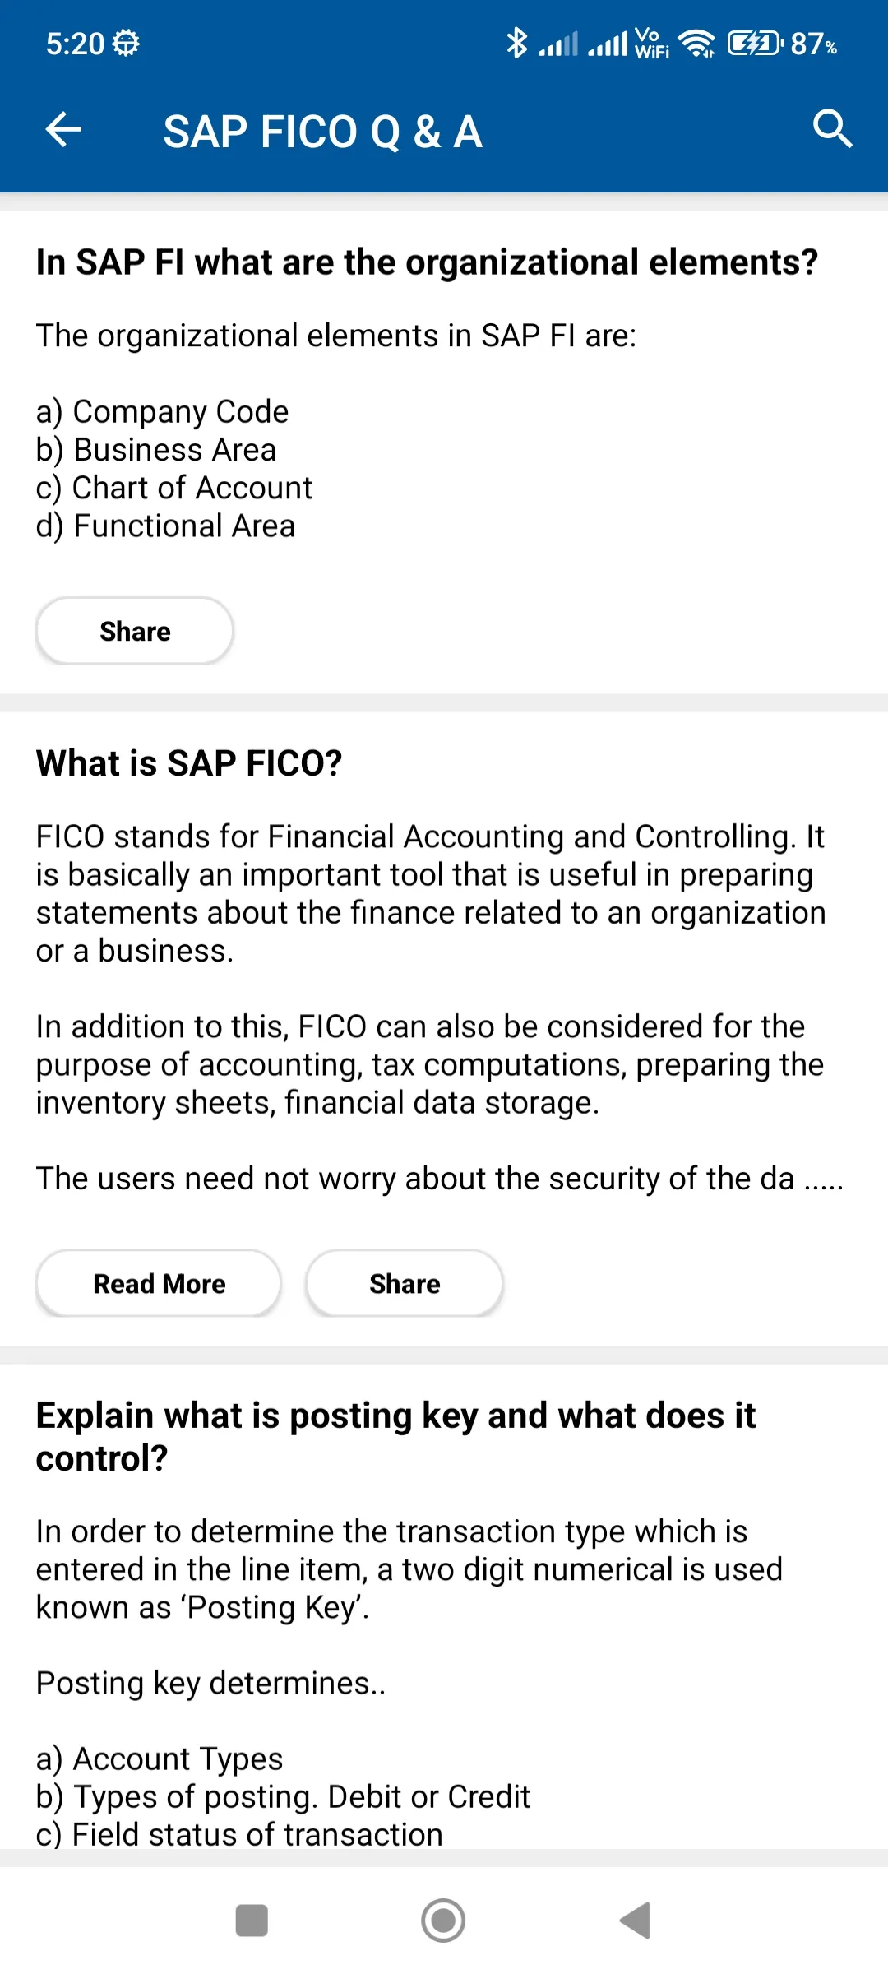Tap the SAP FICO Q & A title
Image resolution: width=888 pixels, height=1974 pixels.
tap(322, 131)
